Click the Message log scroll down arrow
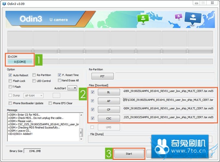Viewport: 220px width, 162px height. click(x=81, y=139)
